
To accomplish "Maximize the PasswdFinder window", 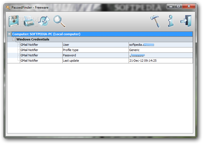I will click(178, 6).
